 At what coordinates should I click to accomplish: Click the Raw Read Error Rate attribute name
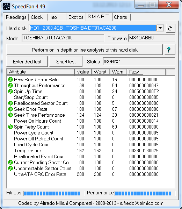tap(36, 79)
